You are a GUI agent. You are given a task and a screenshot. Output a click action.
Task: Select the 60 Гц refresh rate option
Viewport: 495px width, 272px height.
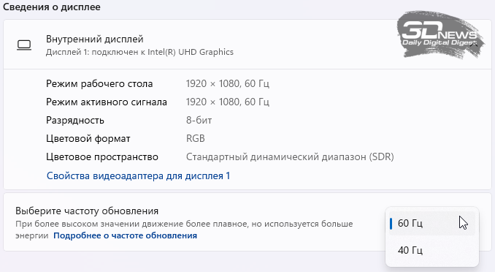(x=432, y=223)
